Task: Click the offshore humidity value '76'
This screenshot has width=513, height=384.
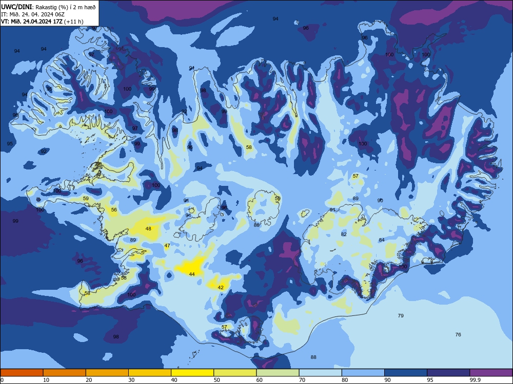Action: (458, 335)
